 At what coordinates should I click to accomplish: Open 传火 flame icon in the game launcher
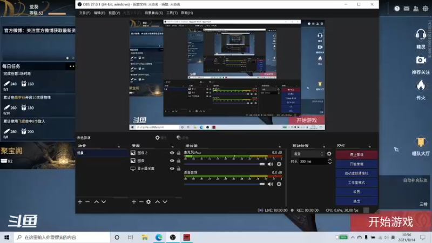pyautogui.click(x=421, y=85)
